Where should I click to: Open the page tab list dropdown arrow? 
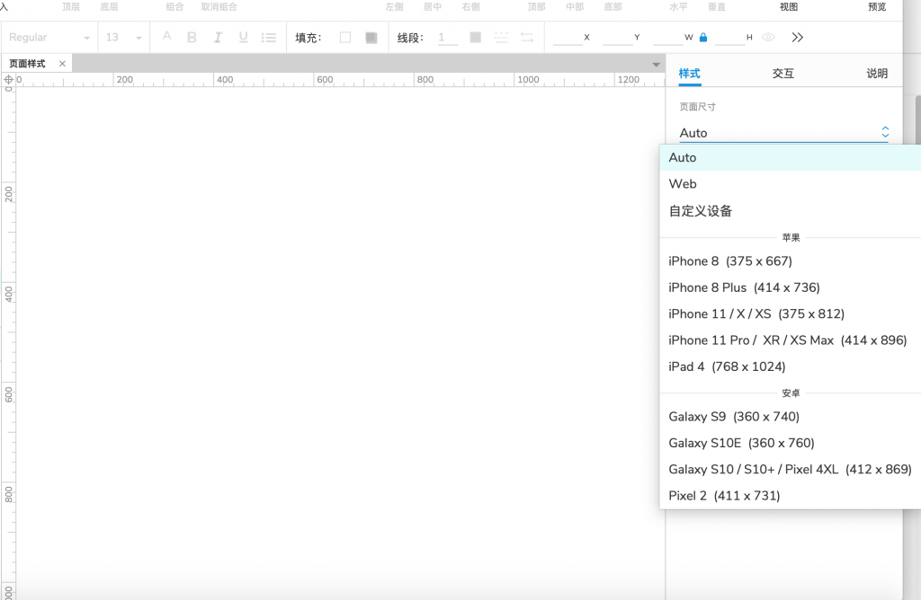656,65
